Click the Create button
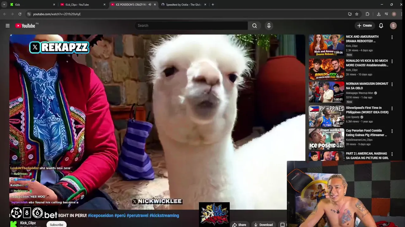 click(x=364, y=26)
